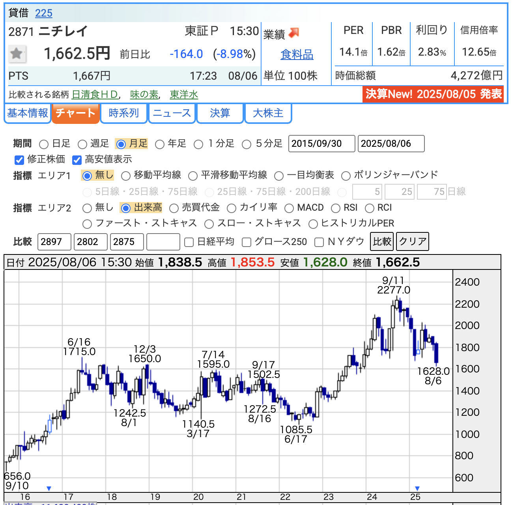Select スロー・ストキャス indicator
Screen dimensions: 512x505
[x=209, y=224]
